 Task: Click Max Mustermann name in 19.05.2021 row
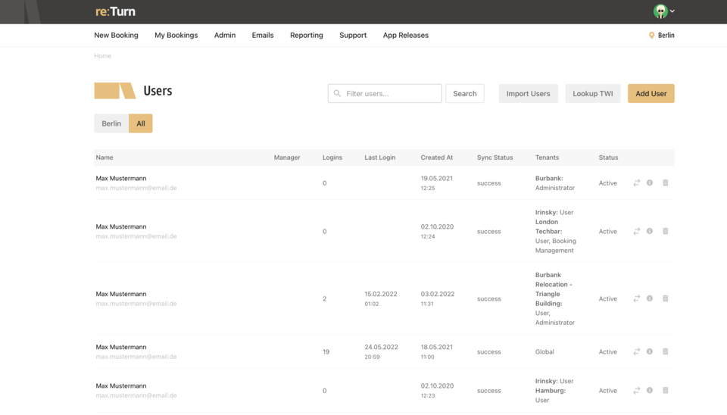tap(121, 178)
